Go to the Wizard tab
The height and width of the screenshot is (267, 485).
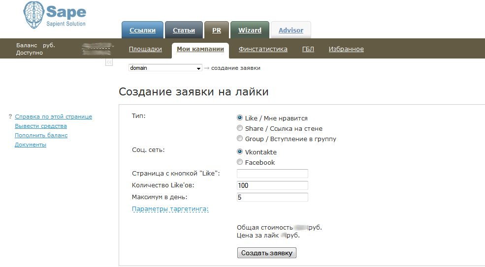click(x=250, y=30)
